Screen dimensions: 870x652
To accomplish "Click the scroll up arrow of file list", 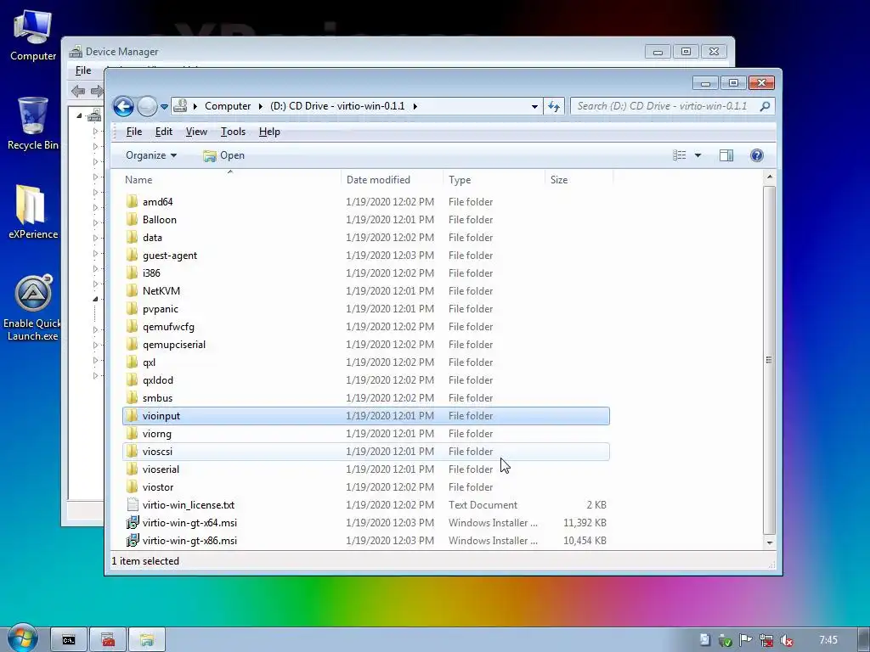I will 769,177.
